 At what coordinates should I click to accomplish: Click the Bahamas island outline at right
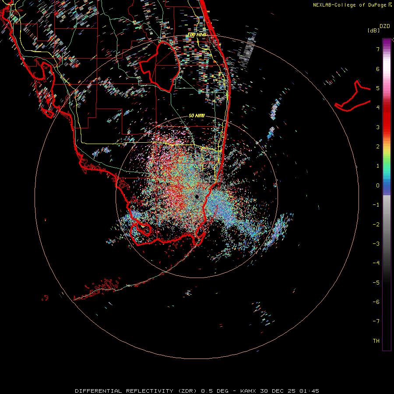coord(353,96)
